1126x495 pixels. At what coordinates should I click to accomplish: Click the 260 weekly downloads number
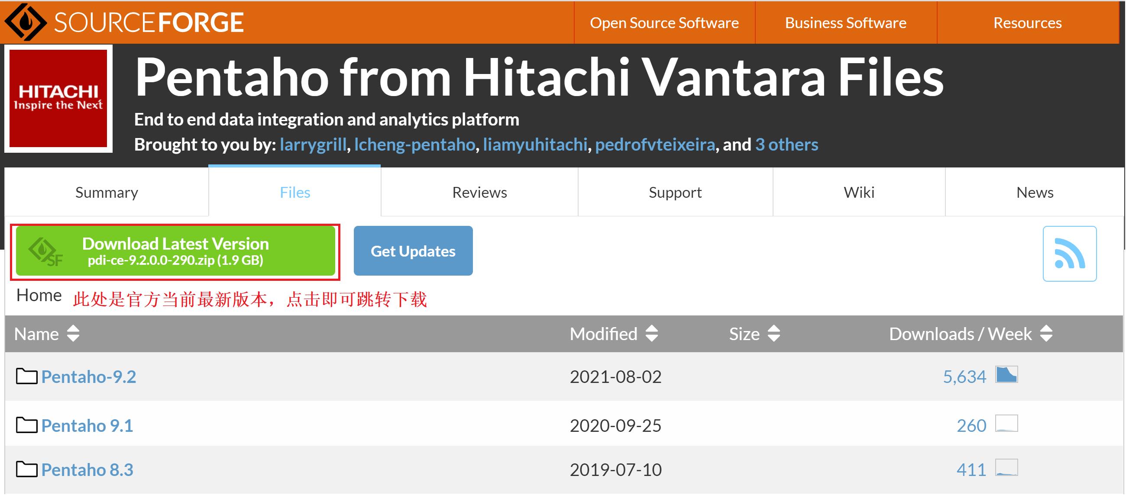tap(971, 425)
